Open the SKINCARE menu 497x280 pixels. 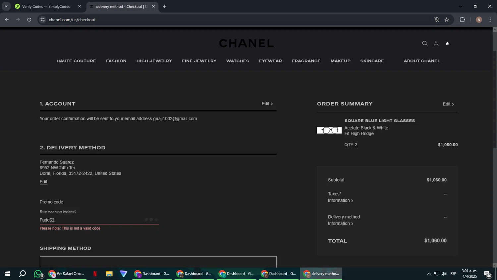coord(372,61)
